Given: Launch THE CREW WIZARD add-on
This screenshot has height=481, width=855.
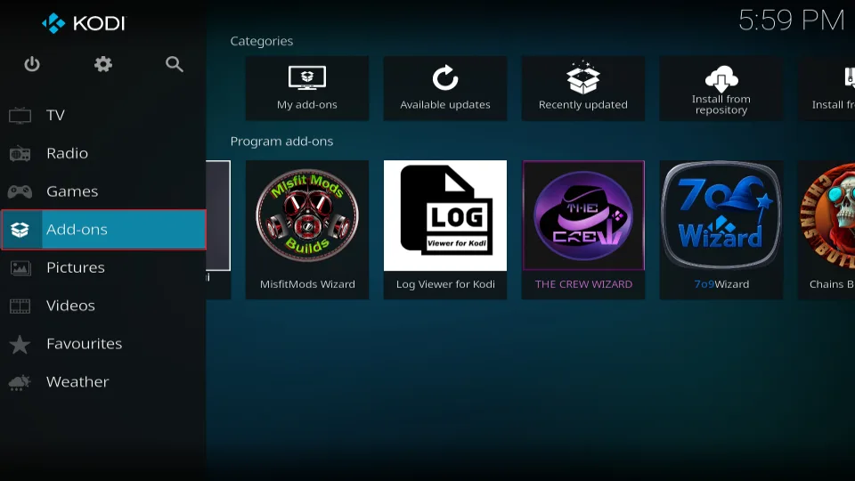Looking at the screenshot, I should (x=582, y=230).
